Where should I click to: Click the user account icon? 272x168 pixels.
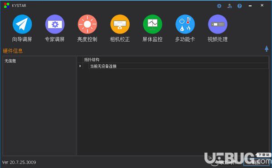click(x=229, y=6)
